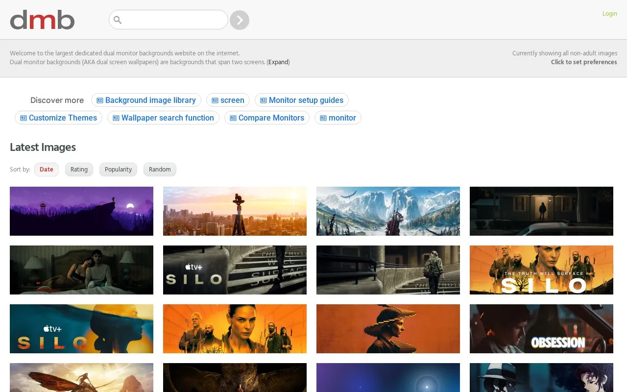Sort images by Popularity

coord(118,170)
